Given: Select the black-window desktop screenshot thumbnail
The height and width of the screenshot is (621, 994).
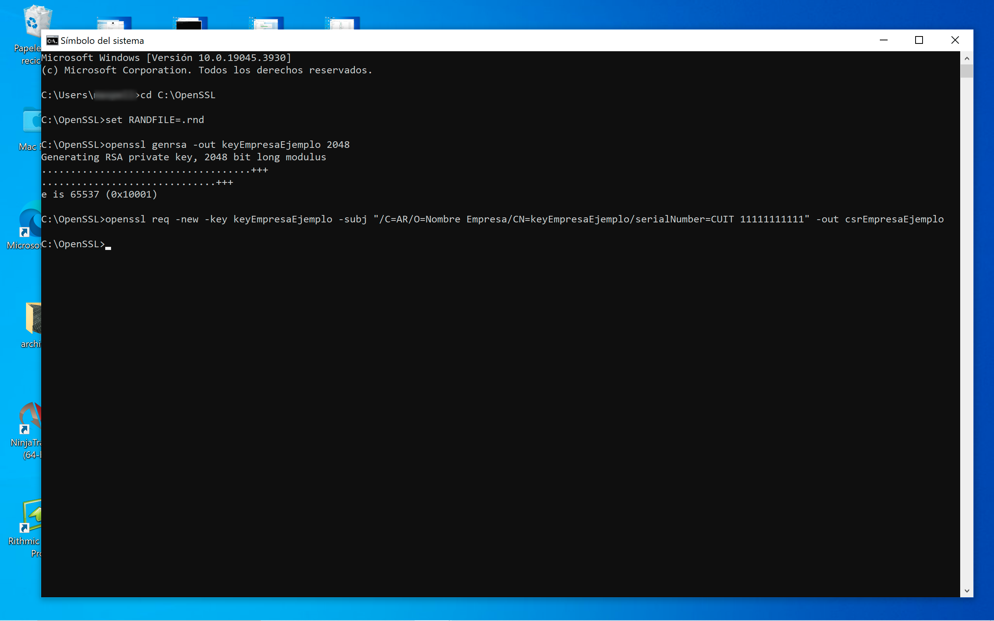Looking at the screenshot, I should (190, 23).
